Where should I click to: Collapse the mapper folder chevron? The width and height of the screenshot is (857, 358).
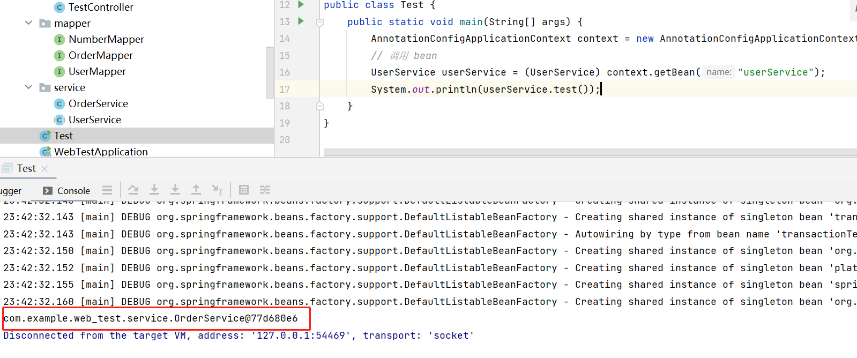click(x=29, y=23)
